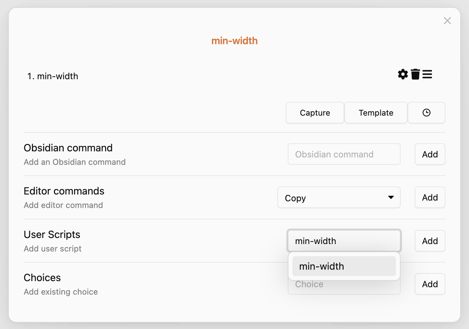Add the selected Obsidian command

pos(430,154)
